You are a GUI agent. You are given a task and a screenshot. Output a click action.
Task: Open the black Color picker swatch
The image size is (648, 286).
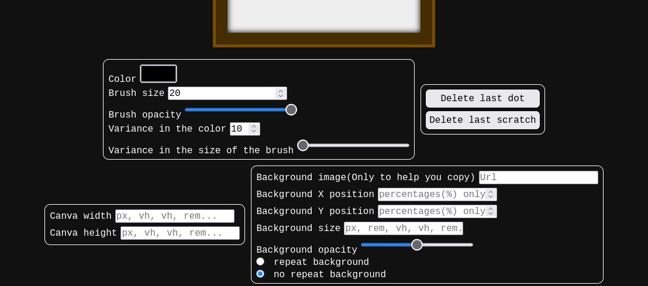coord(158,74)
